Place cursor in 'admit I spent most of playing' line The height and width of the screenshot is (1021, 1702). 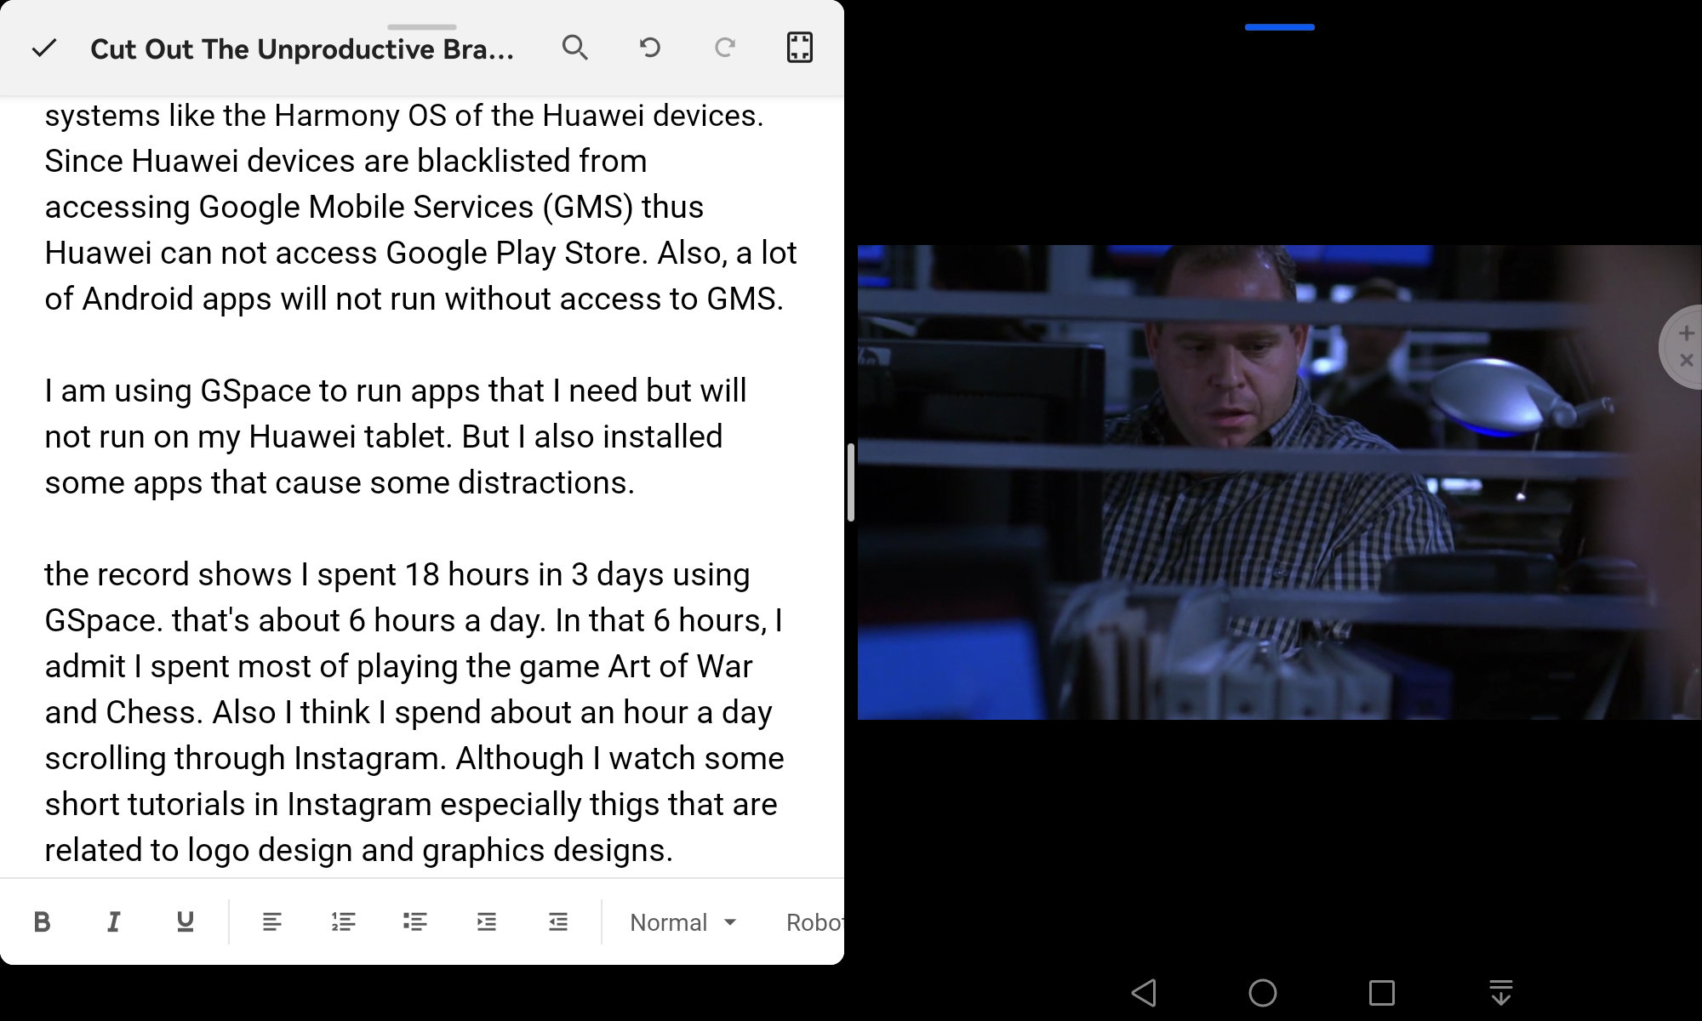pos(398,666)
